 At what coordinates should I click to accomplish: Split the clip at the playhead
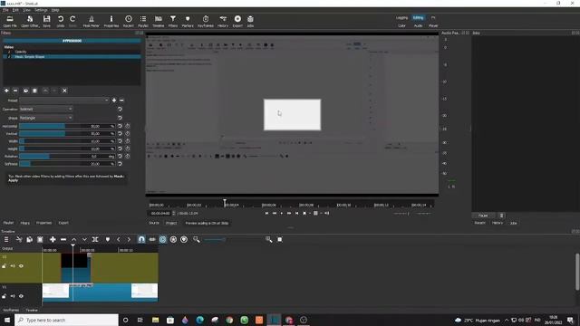95,239
